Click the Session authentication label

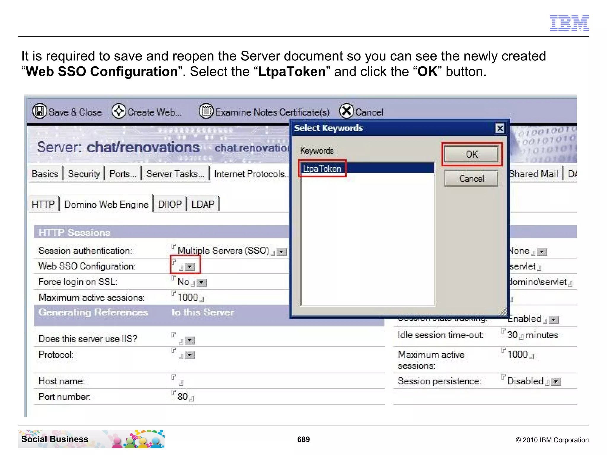click(x=85, y=251)
